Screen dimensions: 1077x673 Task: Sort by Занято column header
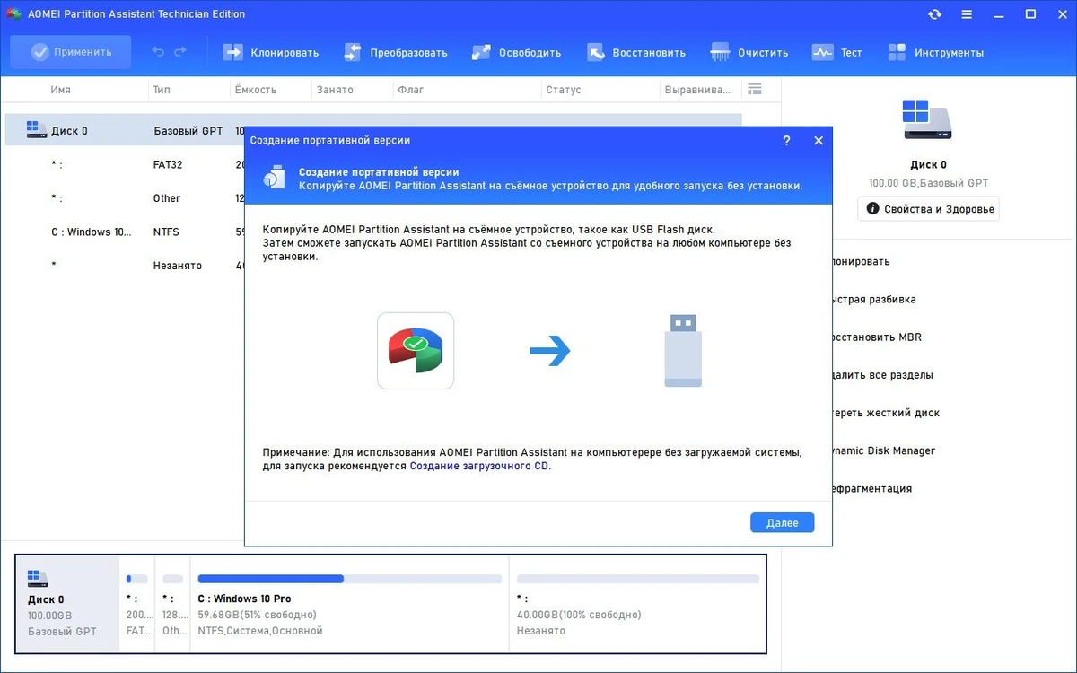335,90
